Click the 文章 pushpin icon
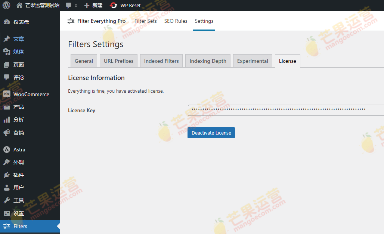384x234 pixels. pos(7,39)
